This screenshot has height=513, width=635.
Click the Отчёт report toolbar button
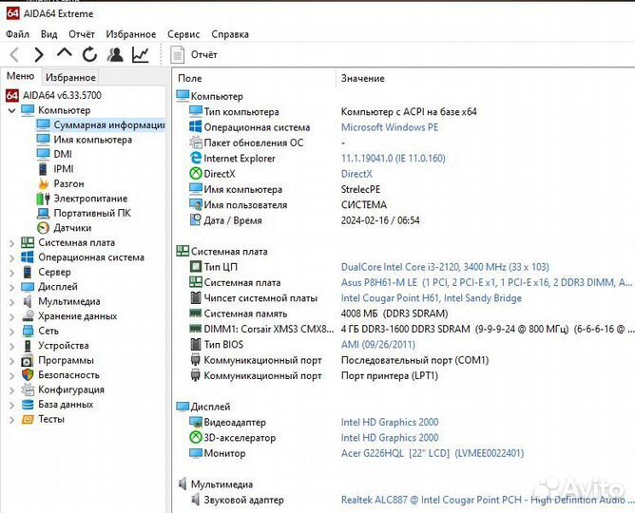[195, 55]
